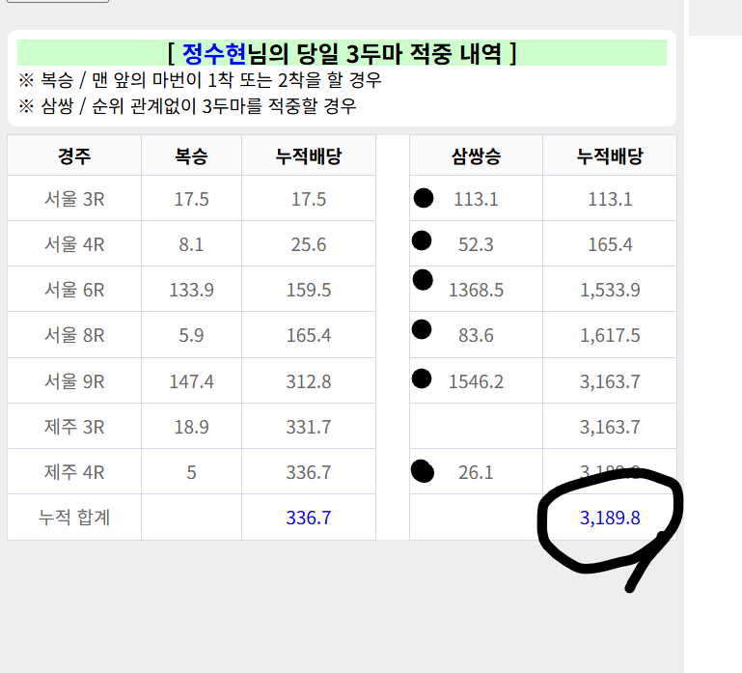Select the 서울 9R race cell
Viewport: 742px width, 673px height.
tap(74, 381)
